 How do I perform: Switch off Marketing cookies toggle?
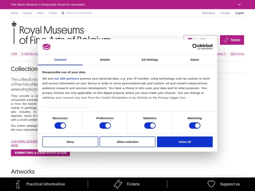(195, 125)
